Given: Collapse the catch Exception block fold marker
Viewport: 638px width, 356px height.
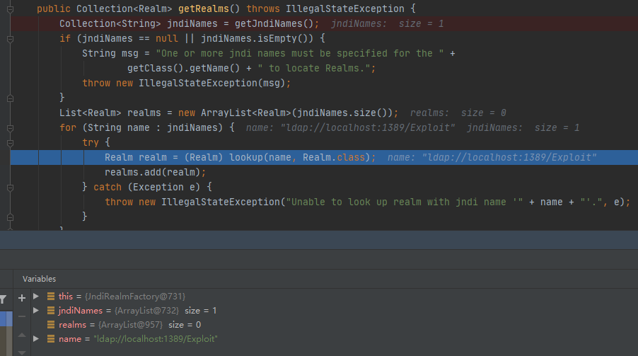Looking at the screenshot, I should coord(10,187).
